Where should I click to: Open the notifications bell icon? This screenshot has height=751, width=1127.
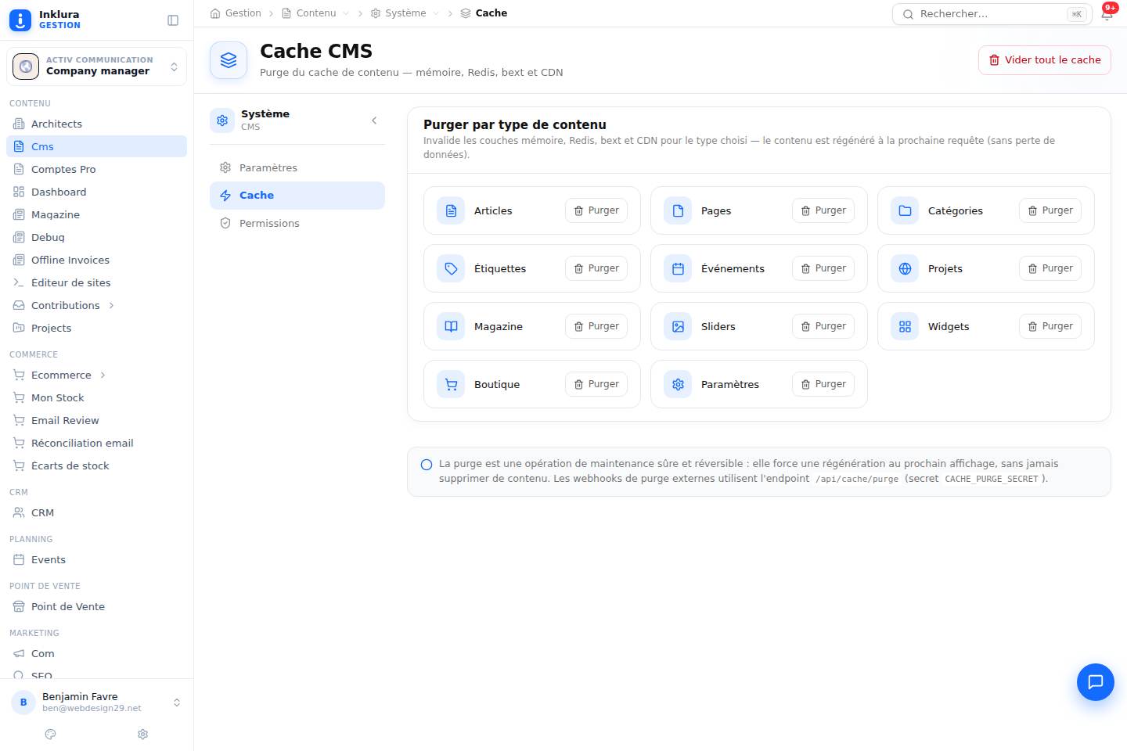tap(1107, 14)
